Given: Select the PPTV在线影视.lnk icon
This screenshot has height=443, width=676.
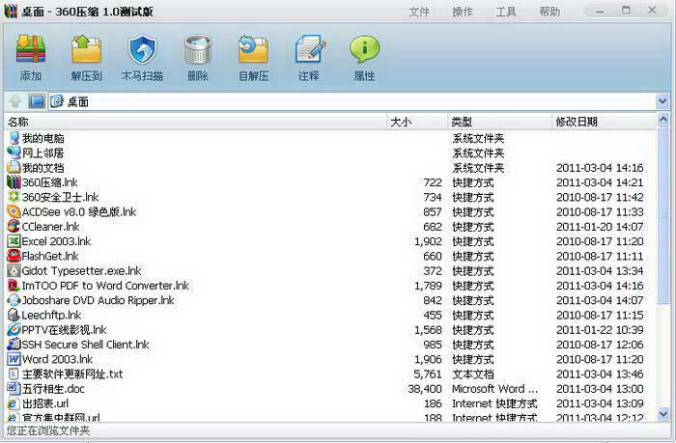Looking at the screenshot, I should pos(14,330).
